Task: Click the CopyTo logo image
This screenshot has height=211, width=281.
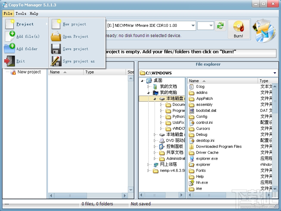Action: [x=264, y=31]
